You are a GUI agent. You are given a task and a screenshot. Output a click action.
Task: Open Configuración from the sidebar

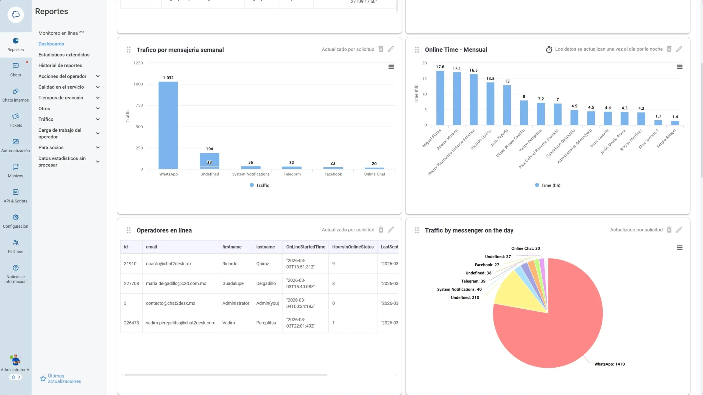click(x=15, y=221)
